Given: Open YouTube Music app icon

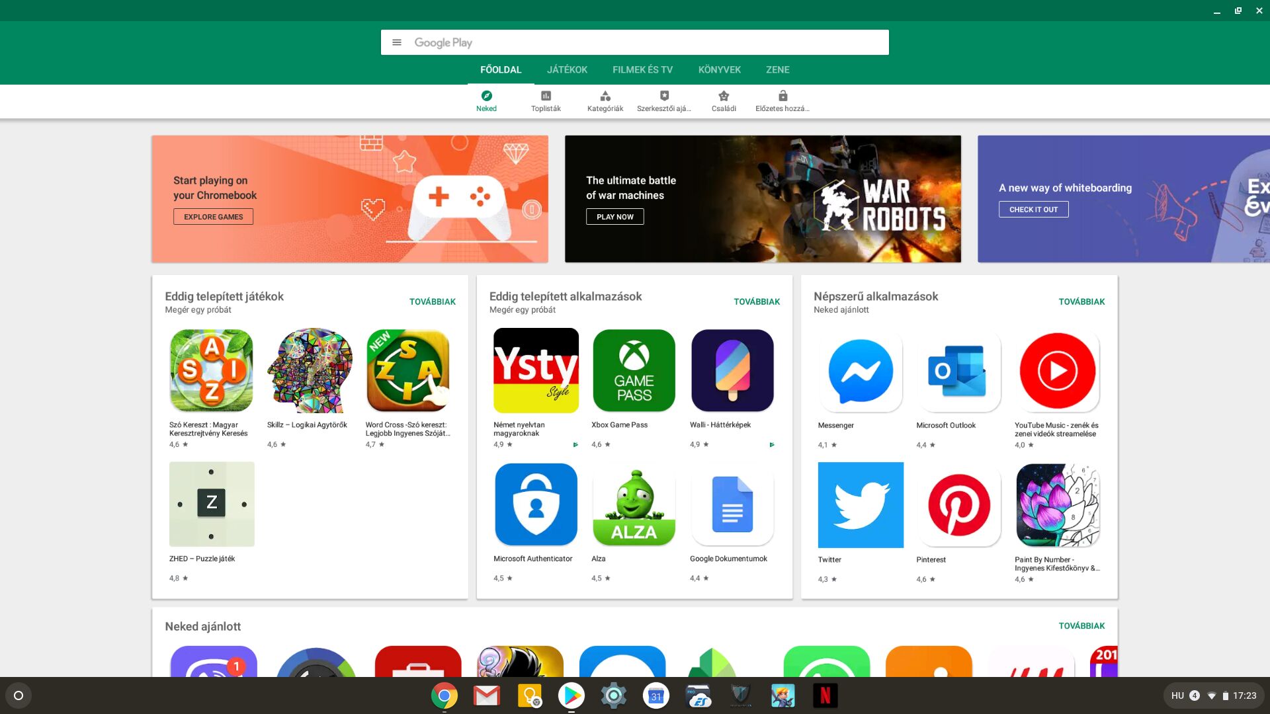Looking at the screenshot, I should pos(1057,372).
